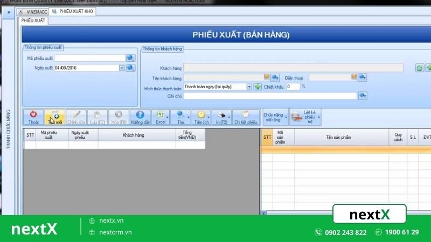Click the Tổng tiền(VNĐ) column header
The width and height of the screenshot is (431, 242).
190,135
